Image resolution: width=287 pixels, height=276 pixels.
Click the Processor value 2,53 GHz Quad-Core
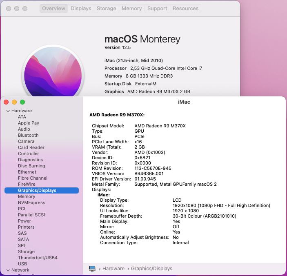pos(166,68)
